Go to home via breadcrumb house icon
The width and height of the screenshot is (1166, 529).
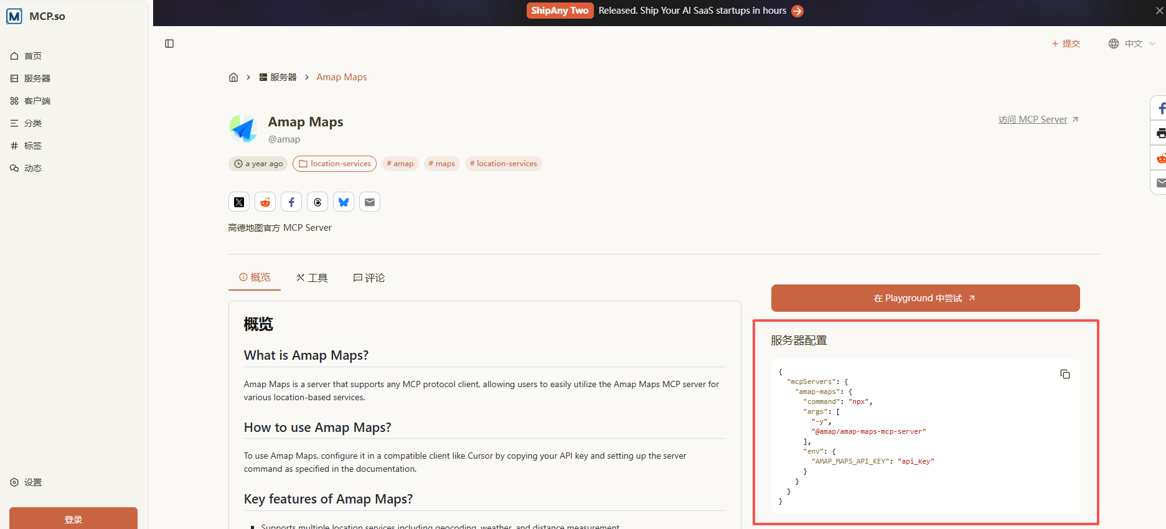233,77
